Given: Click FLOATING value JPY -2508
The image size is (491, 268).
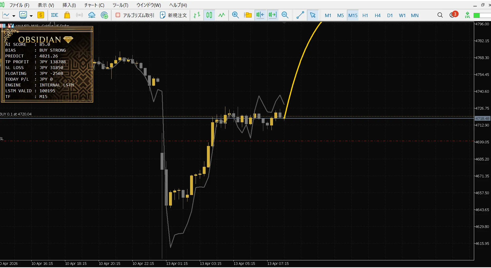Looking at the screenshot, I should pyautogui.click(x=51, y=74).
